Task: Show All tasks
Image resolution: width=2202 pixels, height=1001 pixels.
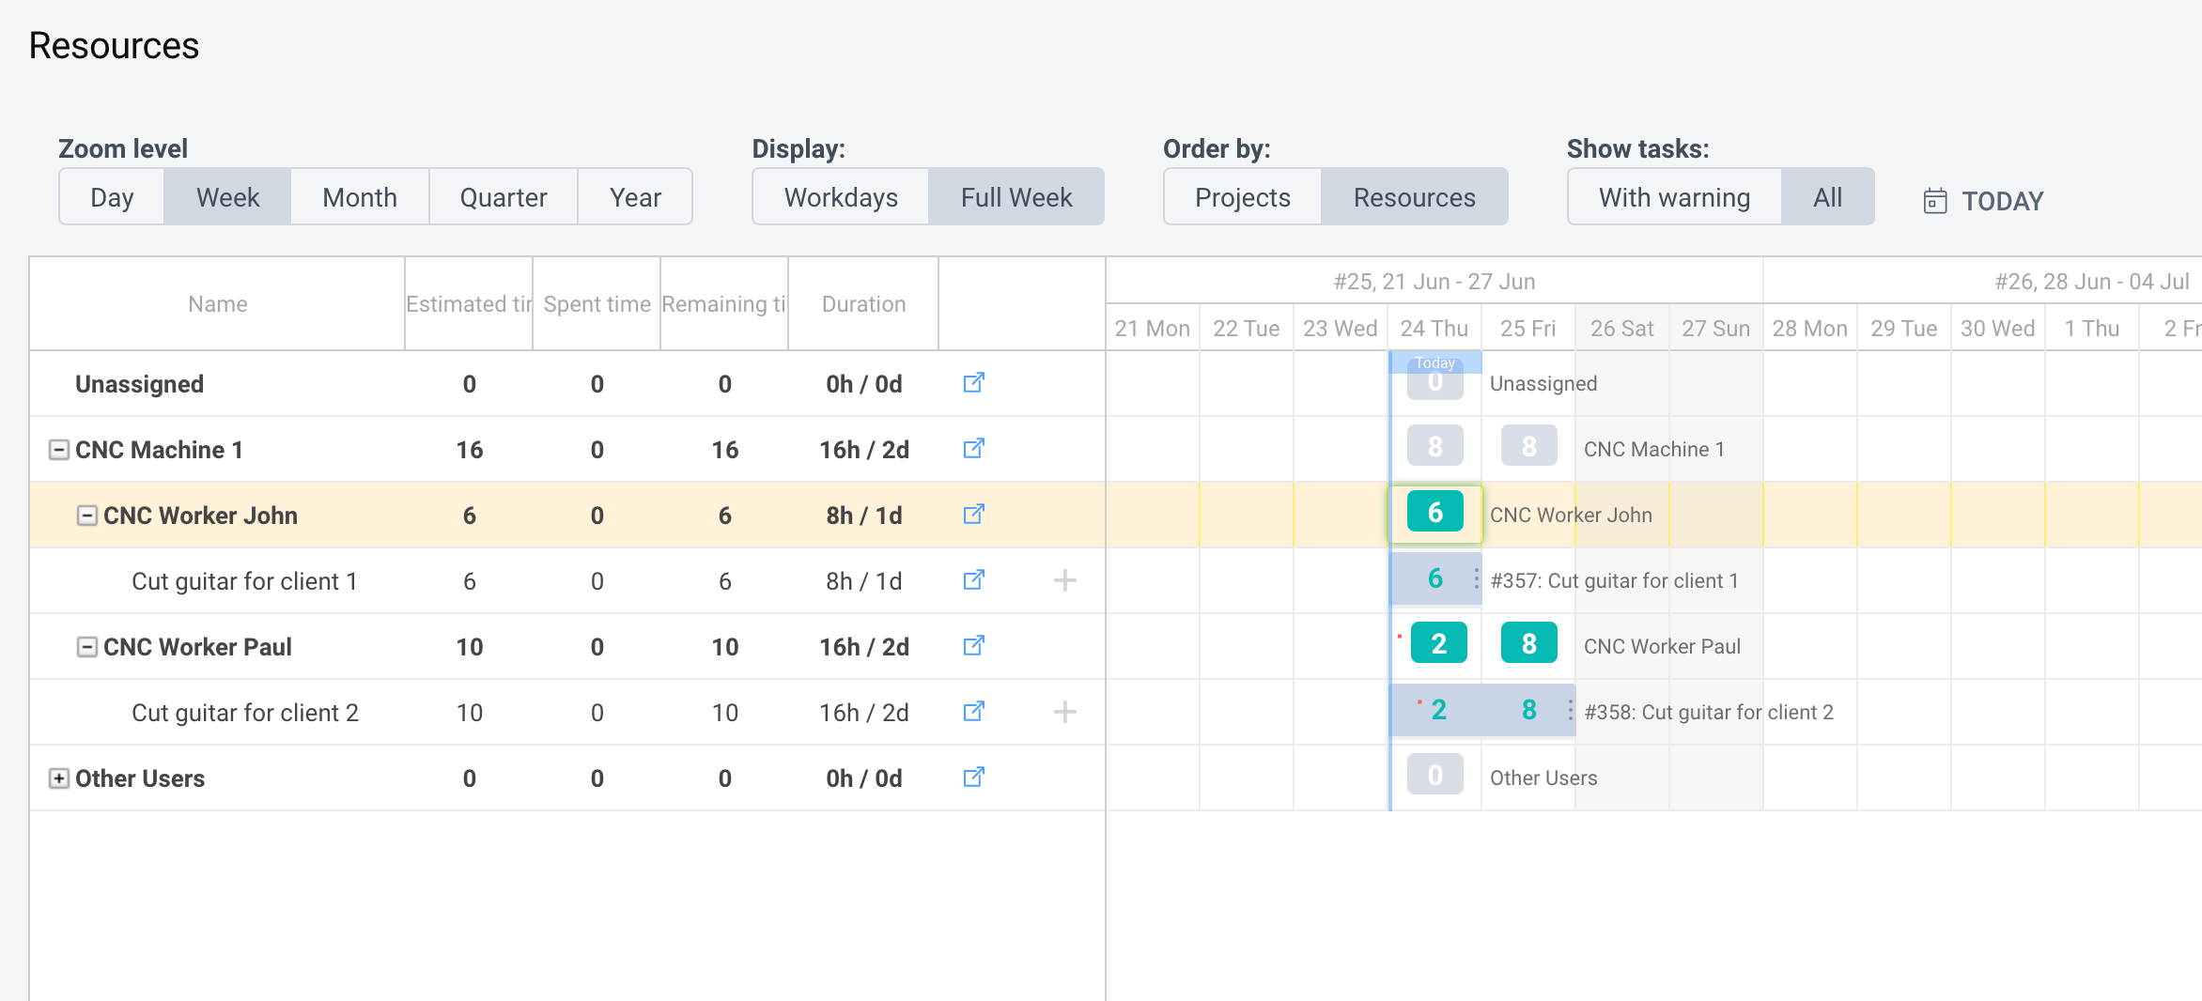Action: (x=1827, y=197)
